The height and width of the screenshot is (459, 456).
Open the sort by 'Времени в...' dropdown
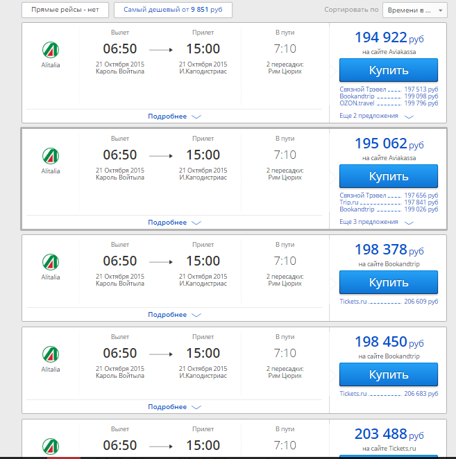click(x=416, y=10)
